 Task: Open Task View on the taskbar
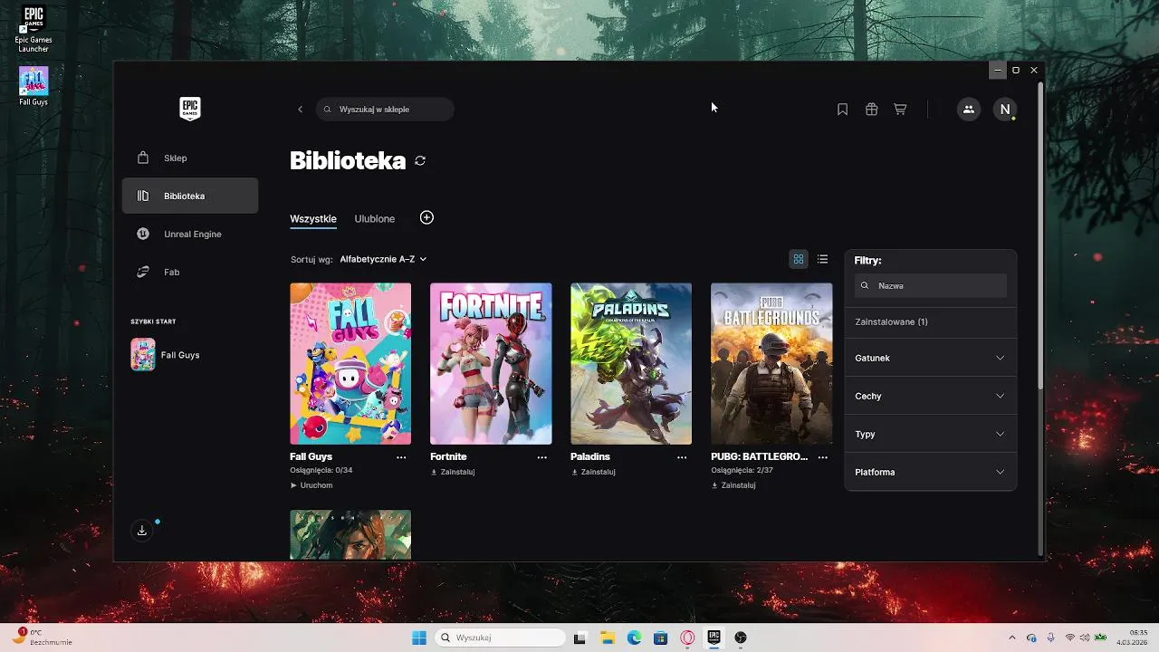coord(580,638)
